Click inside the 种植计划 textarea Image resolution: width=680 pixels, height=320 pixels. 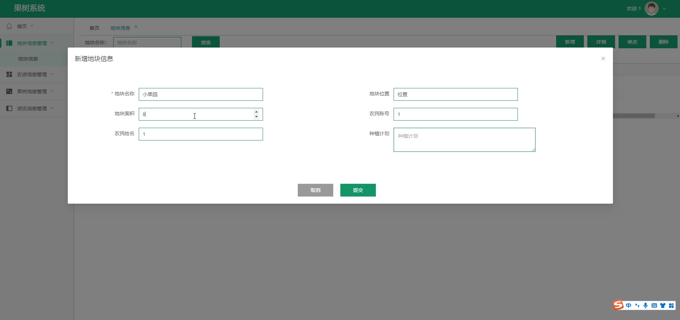[465, 140]
